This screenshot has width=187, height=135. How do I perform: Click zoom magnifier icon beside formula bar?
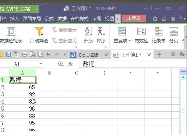[x=61, y=64]
